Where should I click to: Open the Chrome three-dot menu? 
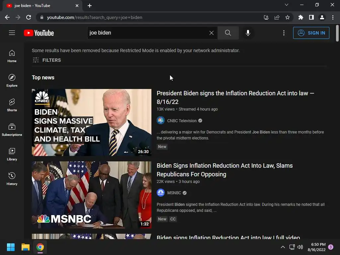point(333,17)
